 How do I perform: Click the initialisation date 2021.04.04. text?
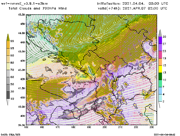tap(133, 4)
